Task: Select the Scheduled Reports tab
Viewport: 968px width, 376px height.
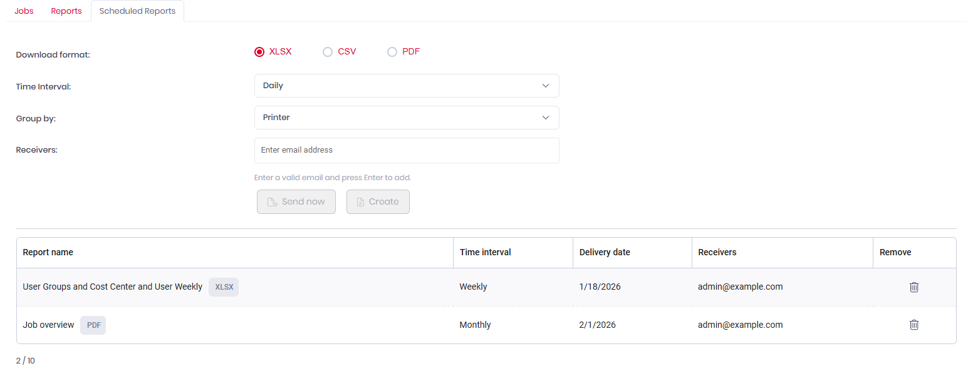Action: 137,11
